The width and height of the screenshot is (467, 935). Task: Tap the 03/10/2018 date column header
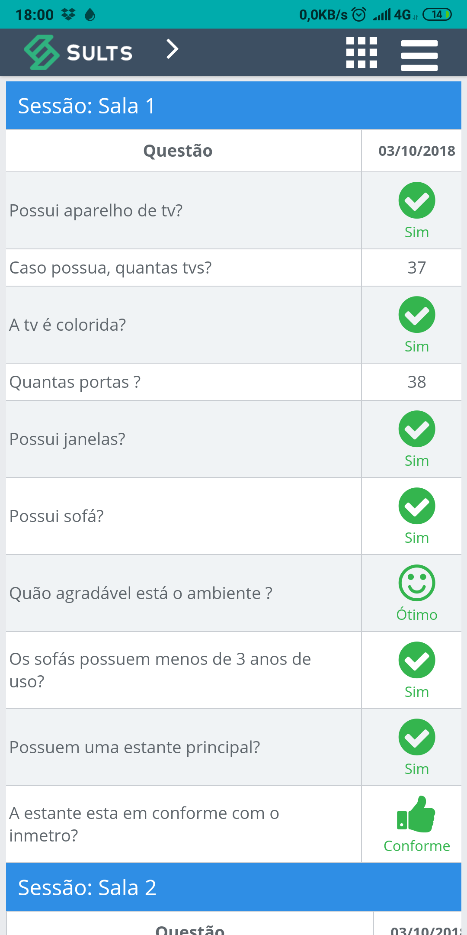pyautogui.click(x=417, y=151)
